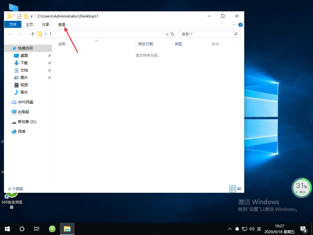Expand the ribbon with the chevron arrow
The image size is (313, 235).
(233, 25)
